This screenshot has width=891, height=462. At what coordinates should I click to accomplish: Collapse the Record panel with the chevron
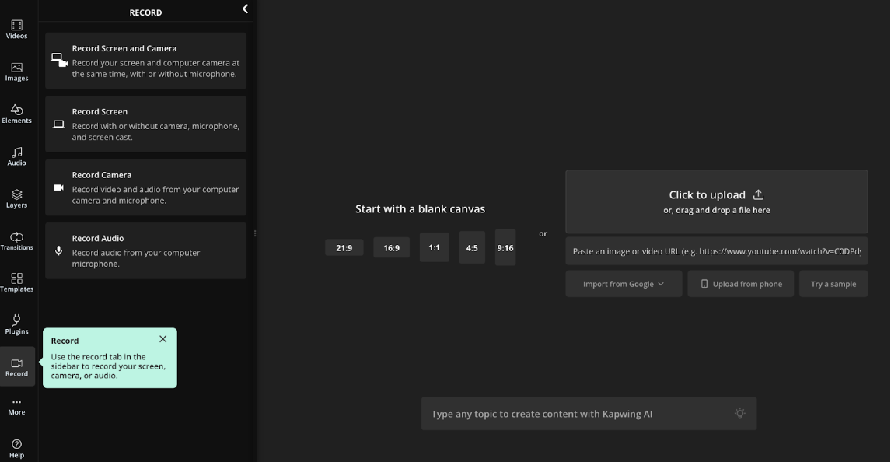click(x=245, y=9)
